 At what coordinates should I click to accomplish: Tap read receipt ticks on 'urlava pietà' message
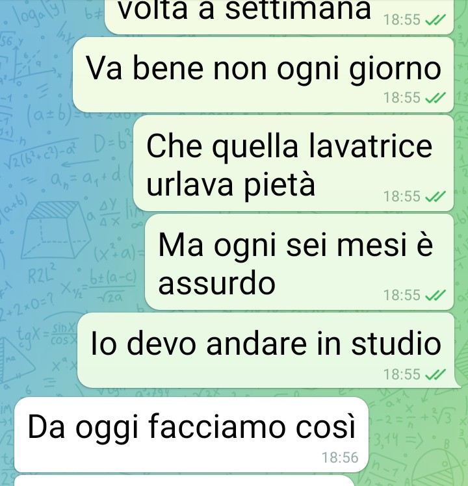[435, 196]
